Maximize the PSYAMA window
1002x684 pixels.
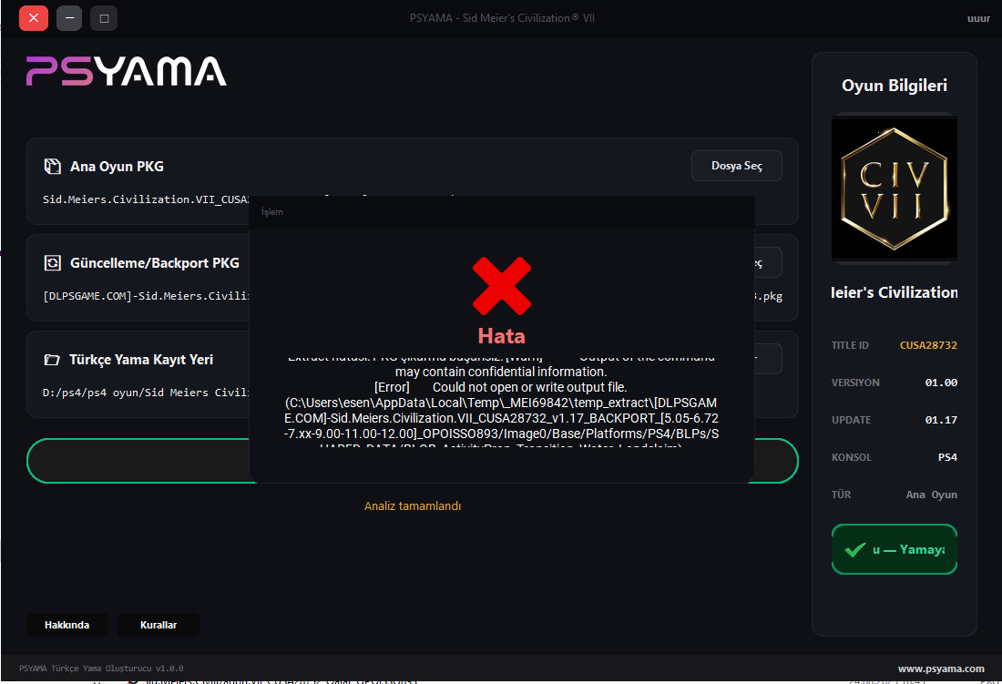coord(104,18)
